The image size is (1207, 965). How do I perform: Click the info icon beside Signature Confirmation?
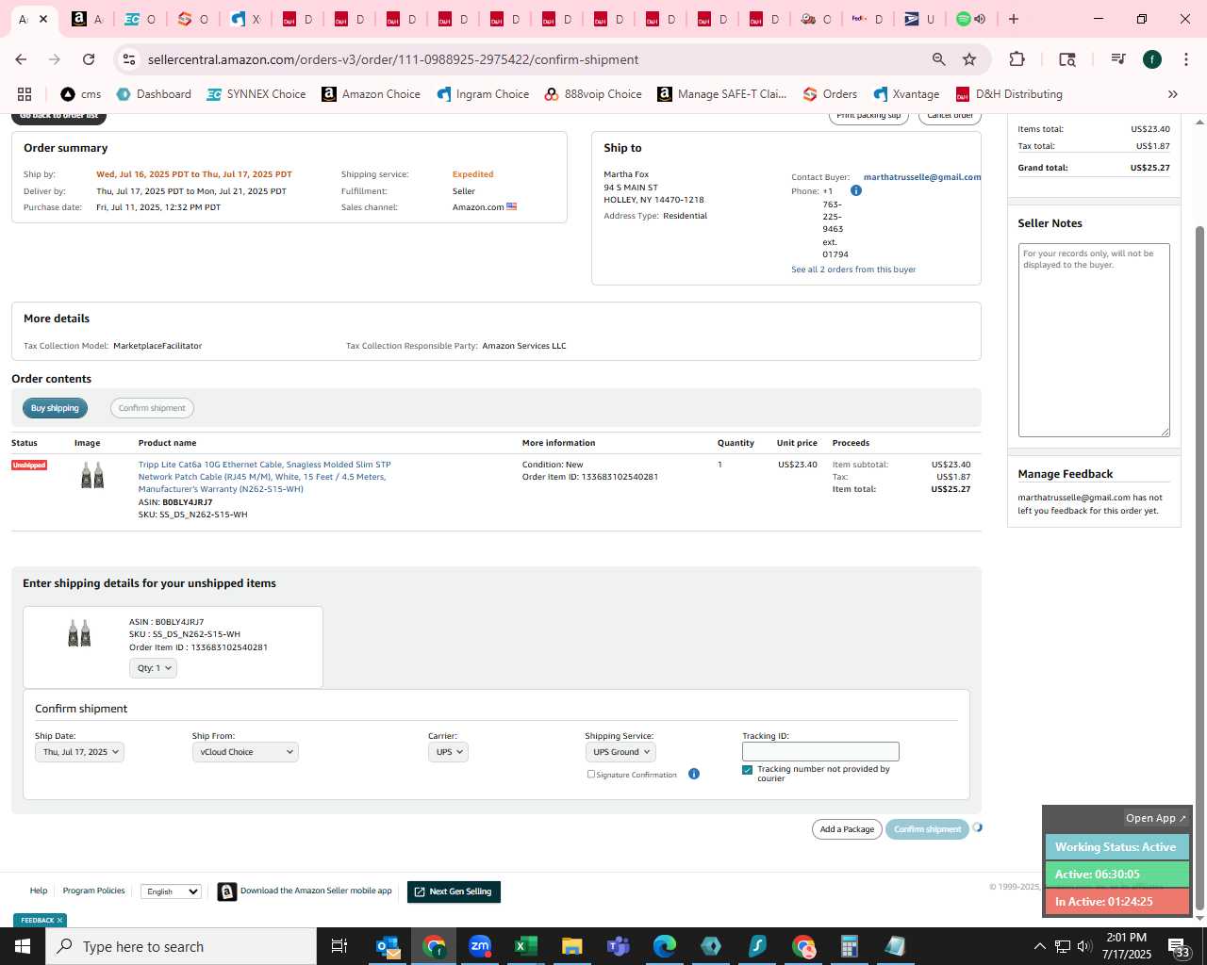694,774
